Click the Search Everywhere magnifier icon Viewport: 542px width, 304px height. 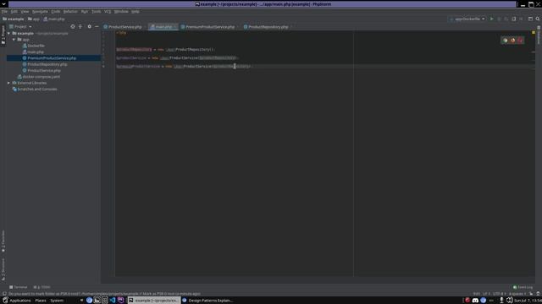[538, 19]
